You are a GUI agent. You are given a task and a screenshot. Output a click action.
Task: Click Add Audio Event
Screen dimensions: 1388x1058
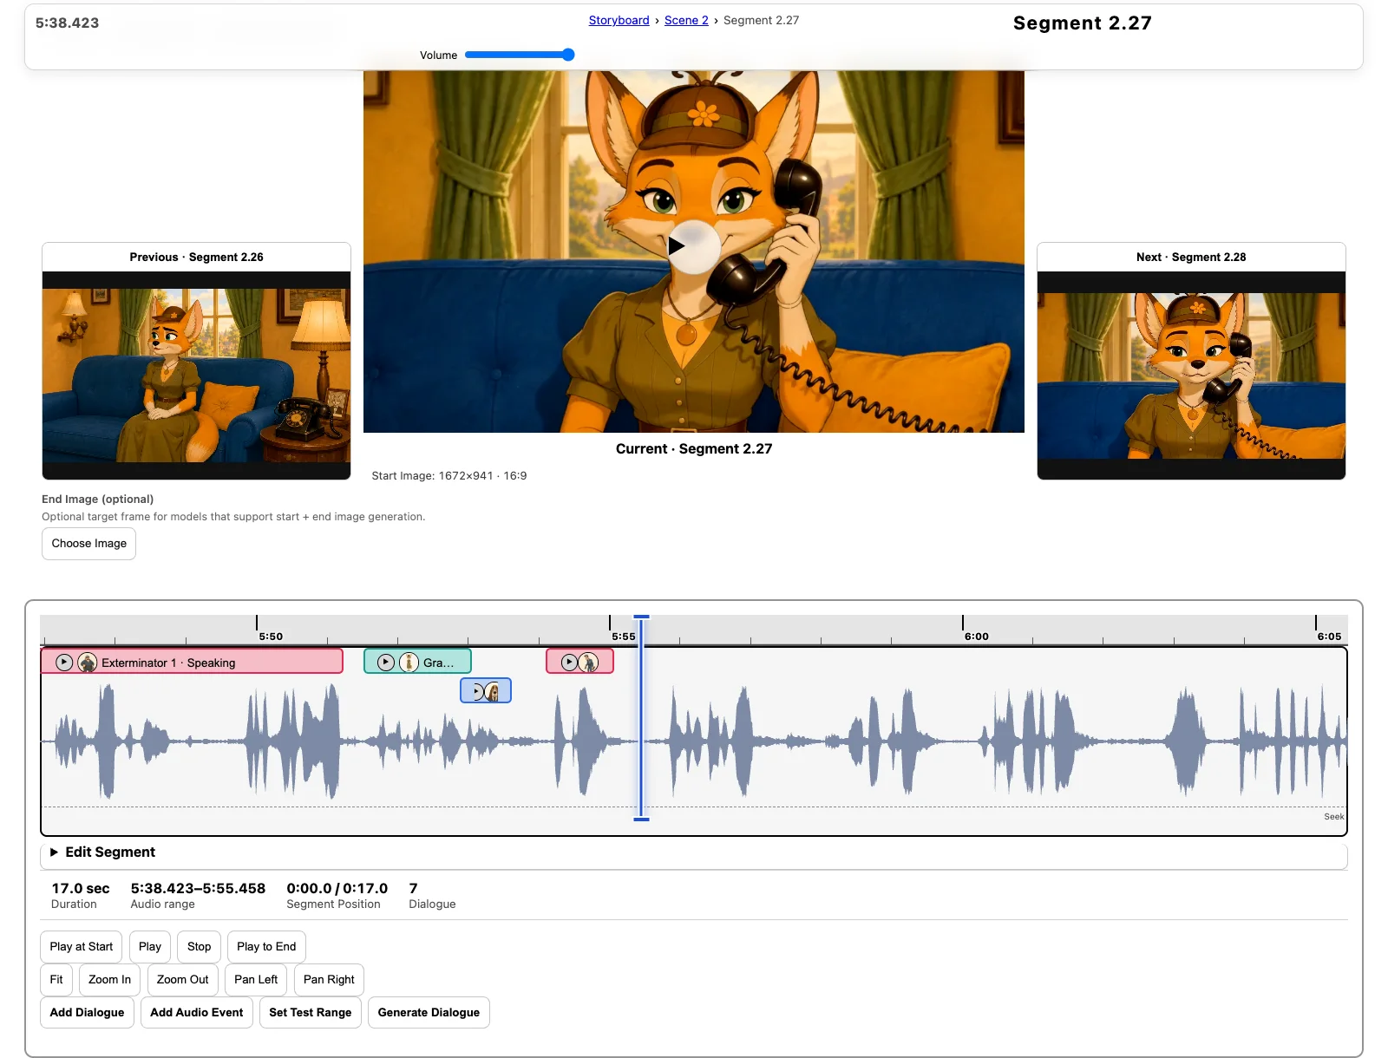pos(197,1013)
